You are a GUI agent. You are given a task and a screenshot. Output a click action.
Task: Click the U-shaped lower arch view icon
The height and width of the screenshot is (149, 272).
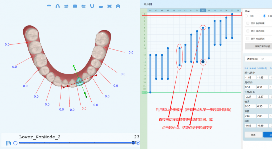pyautogui.click(x=92, y=6)
